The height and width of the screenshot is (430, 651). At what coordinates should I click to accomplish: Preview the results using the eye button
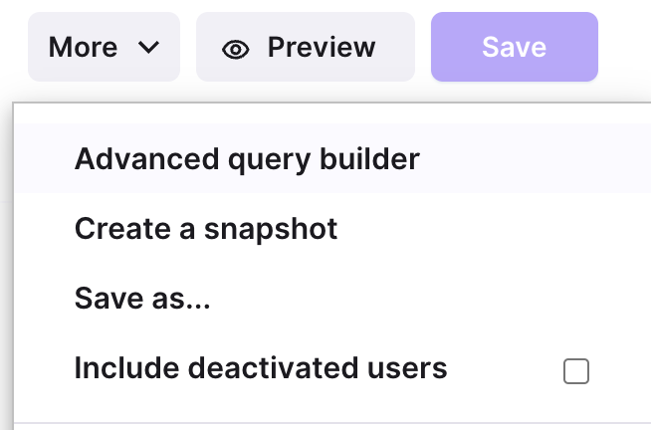click(306, 47)
